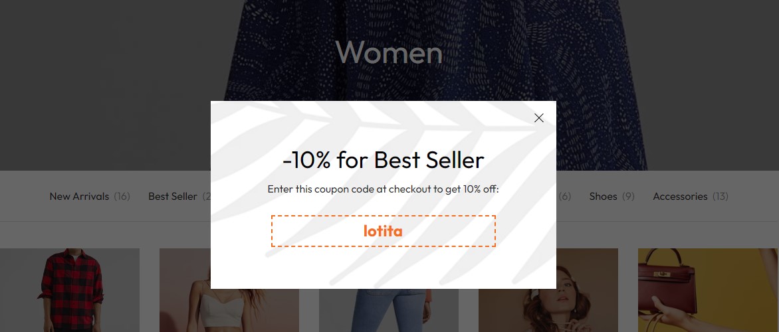The width and height of the screenshot is (779, 332).
Task: Click the coupon instruction text in popup
Action: pyautogui.click(x=383, y=189)
